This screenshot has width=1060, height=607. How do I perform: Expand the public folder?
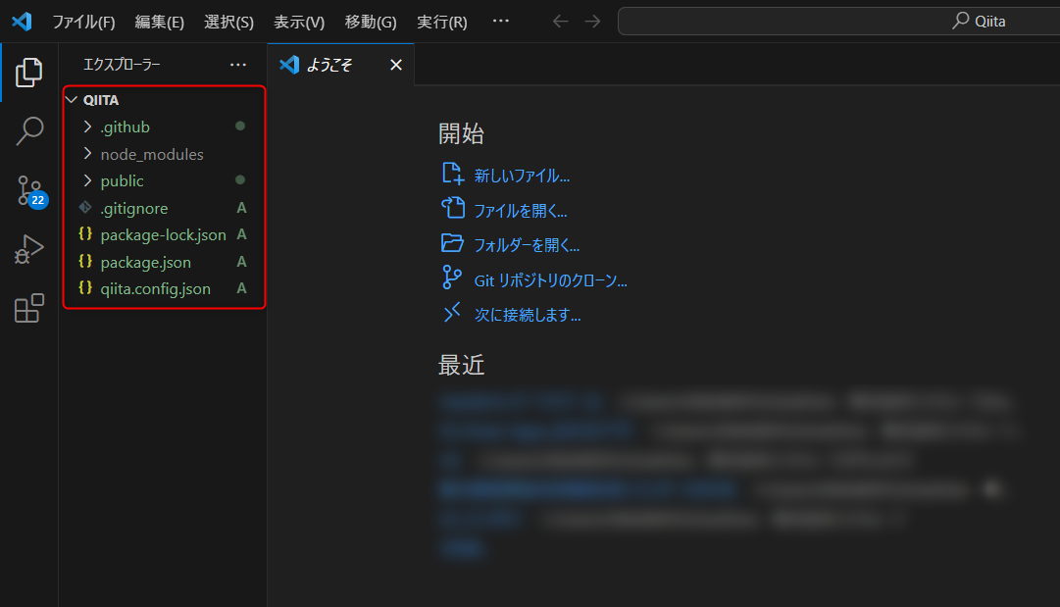[x=87, y=180]
